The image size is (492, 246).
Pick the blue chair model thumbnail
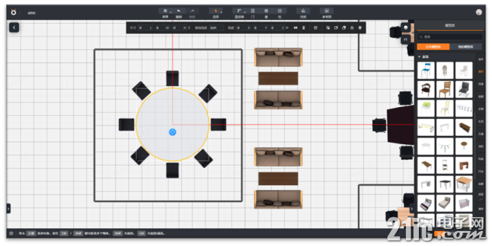coord(426,70)
